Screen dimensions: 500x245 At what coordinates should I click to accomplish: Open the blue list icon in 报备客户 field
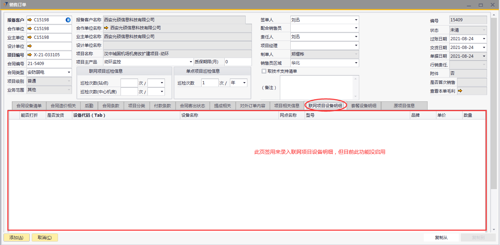pyautogui.click(x=68, y=20)
